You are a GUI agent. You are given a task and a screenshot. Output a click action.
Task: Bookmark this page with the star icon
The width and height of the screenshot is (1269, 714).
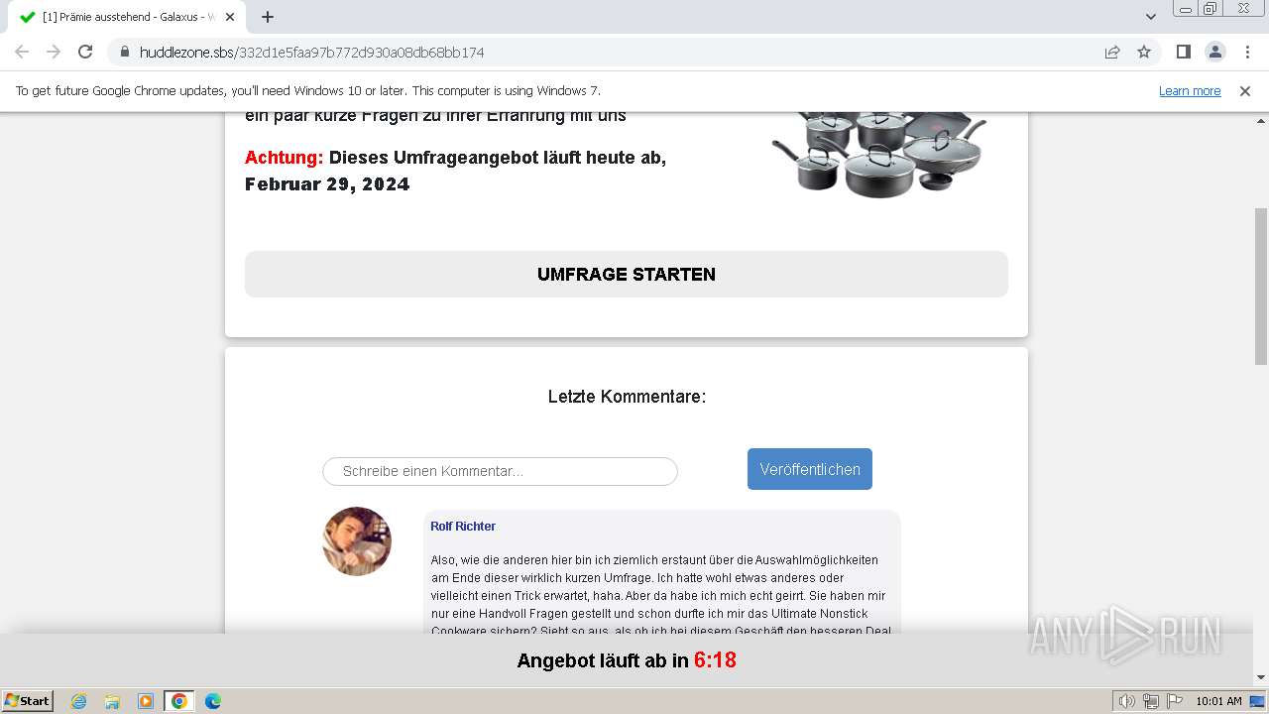(1144, 52)
